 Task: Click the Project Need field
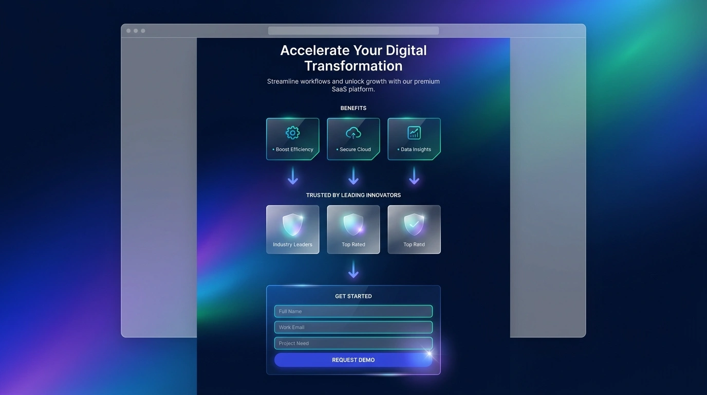pos(353,343)
